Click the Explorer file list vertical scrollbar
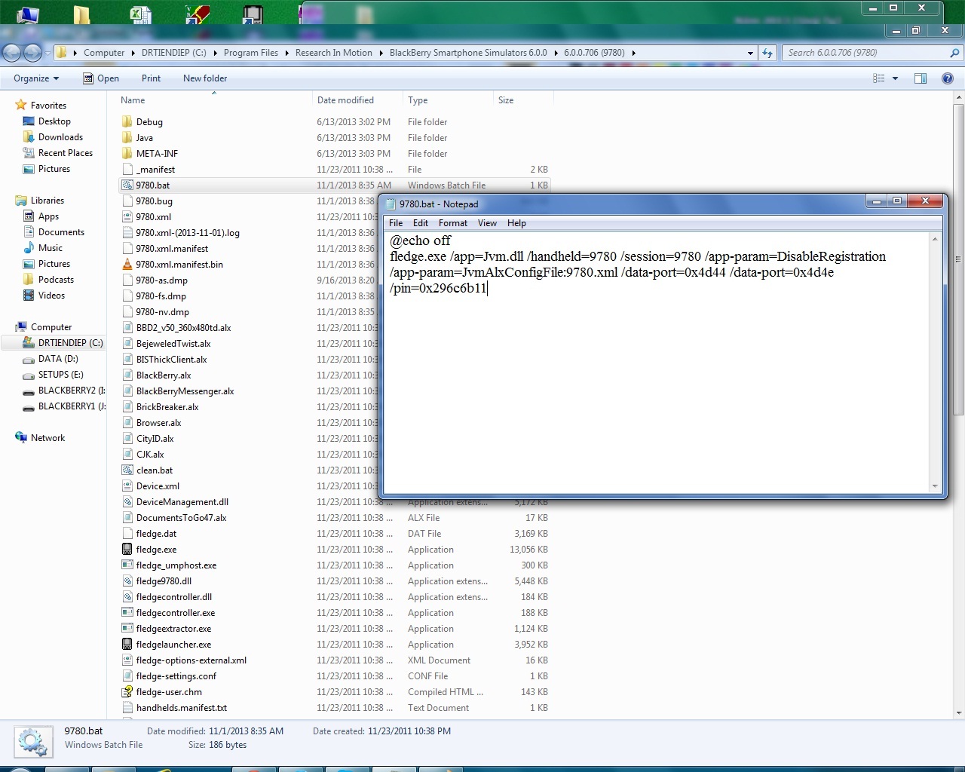 [959, 260]
